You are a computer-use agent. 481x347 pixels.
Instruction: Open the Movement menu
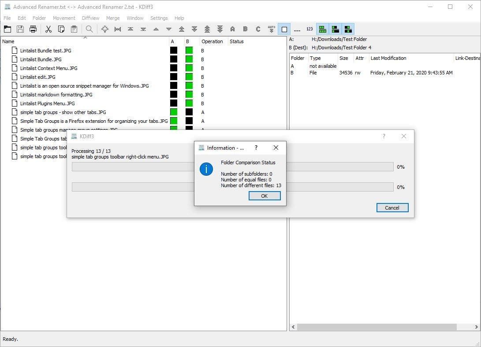click(x=64, y=18)
